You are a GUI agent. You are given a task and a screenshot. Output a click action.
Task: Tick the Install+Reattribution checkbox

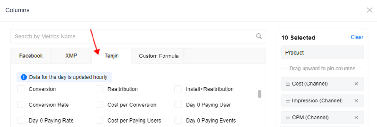[178, 89]
